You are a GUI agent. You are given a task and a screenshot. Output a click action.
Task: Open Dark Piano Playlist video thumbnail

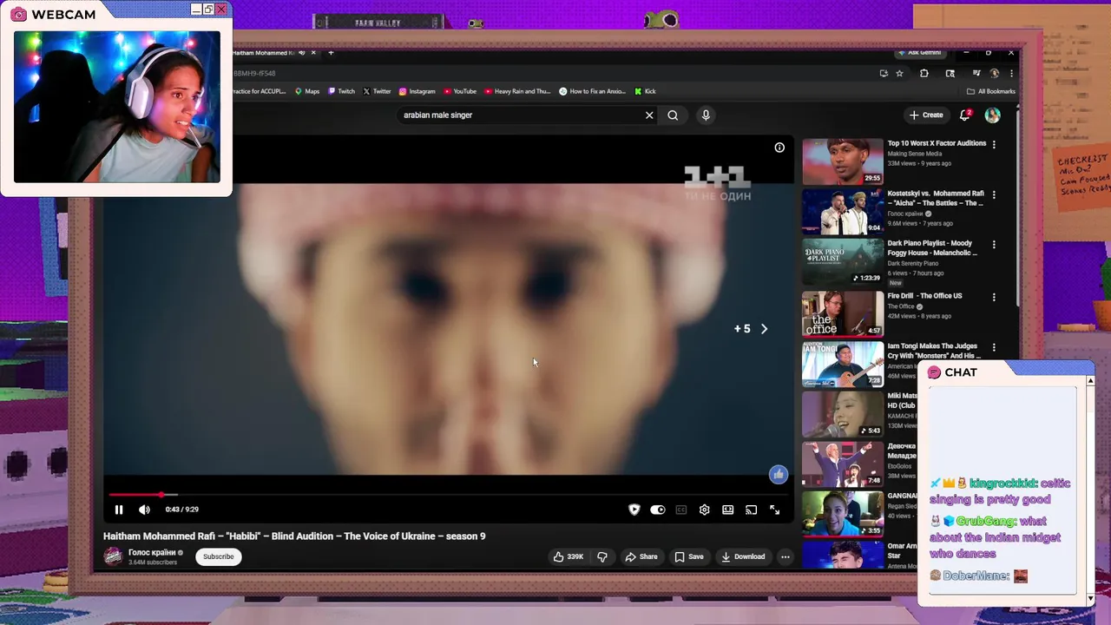[x=842, y=262]
